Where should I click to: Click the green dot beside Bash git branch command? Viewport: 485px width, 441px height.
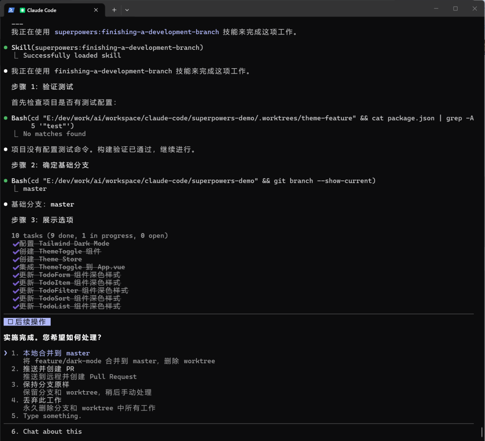(5, 181)
